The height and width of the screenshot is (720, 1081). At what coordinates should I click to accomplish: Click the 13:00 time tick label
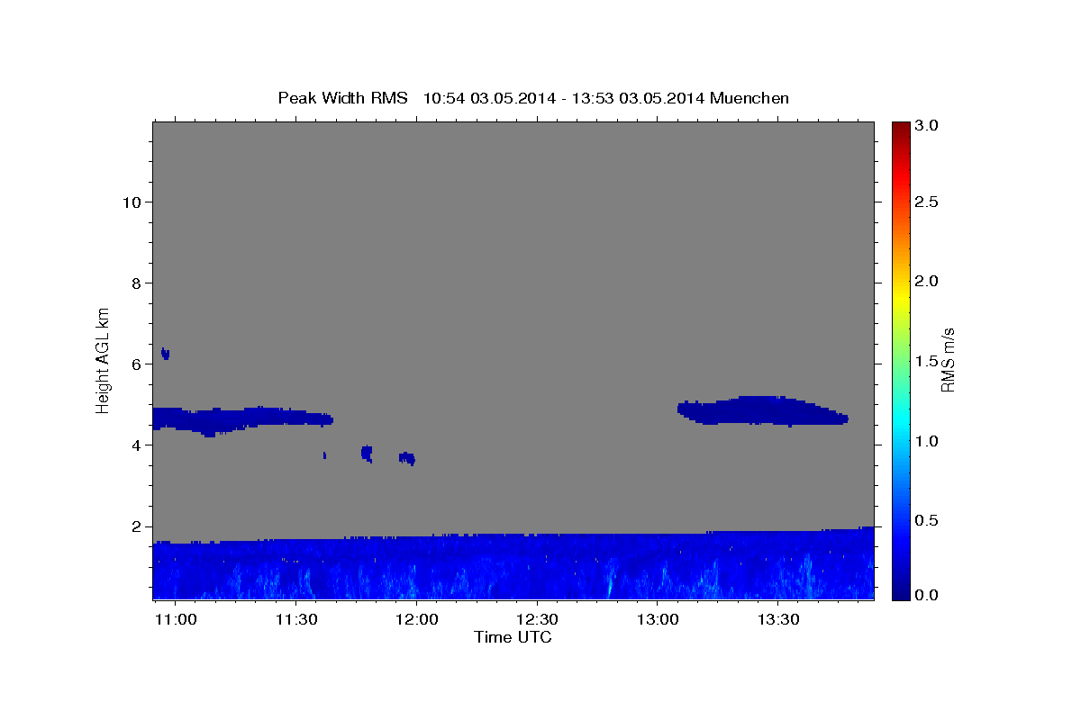point(658,620)
